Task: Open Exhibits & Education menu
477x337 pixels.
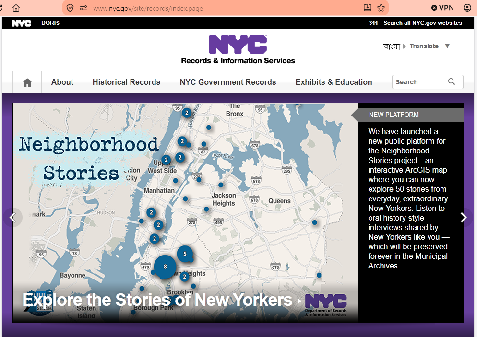Action: pos(334,82)
